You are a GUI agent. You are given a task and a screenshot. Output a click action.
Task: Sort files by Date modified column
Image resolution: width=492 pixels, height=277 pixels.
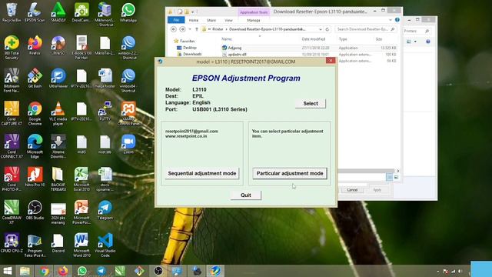tap(313, 39)
